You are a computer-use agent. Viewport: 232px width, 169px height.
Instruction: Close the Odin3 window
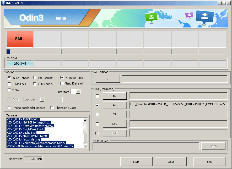[228, 3]
